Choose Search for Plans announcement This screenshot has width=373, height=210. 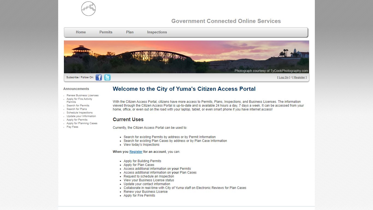[77, 109]
